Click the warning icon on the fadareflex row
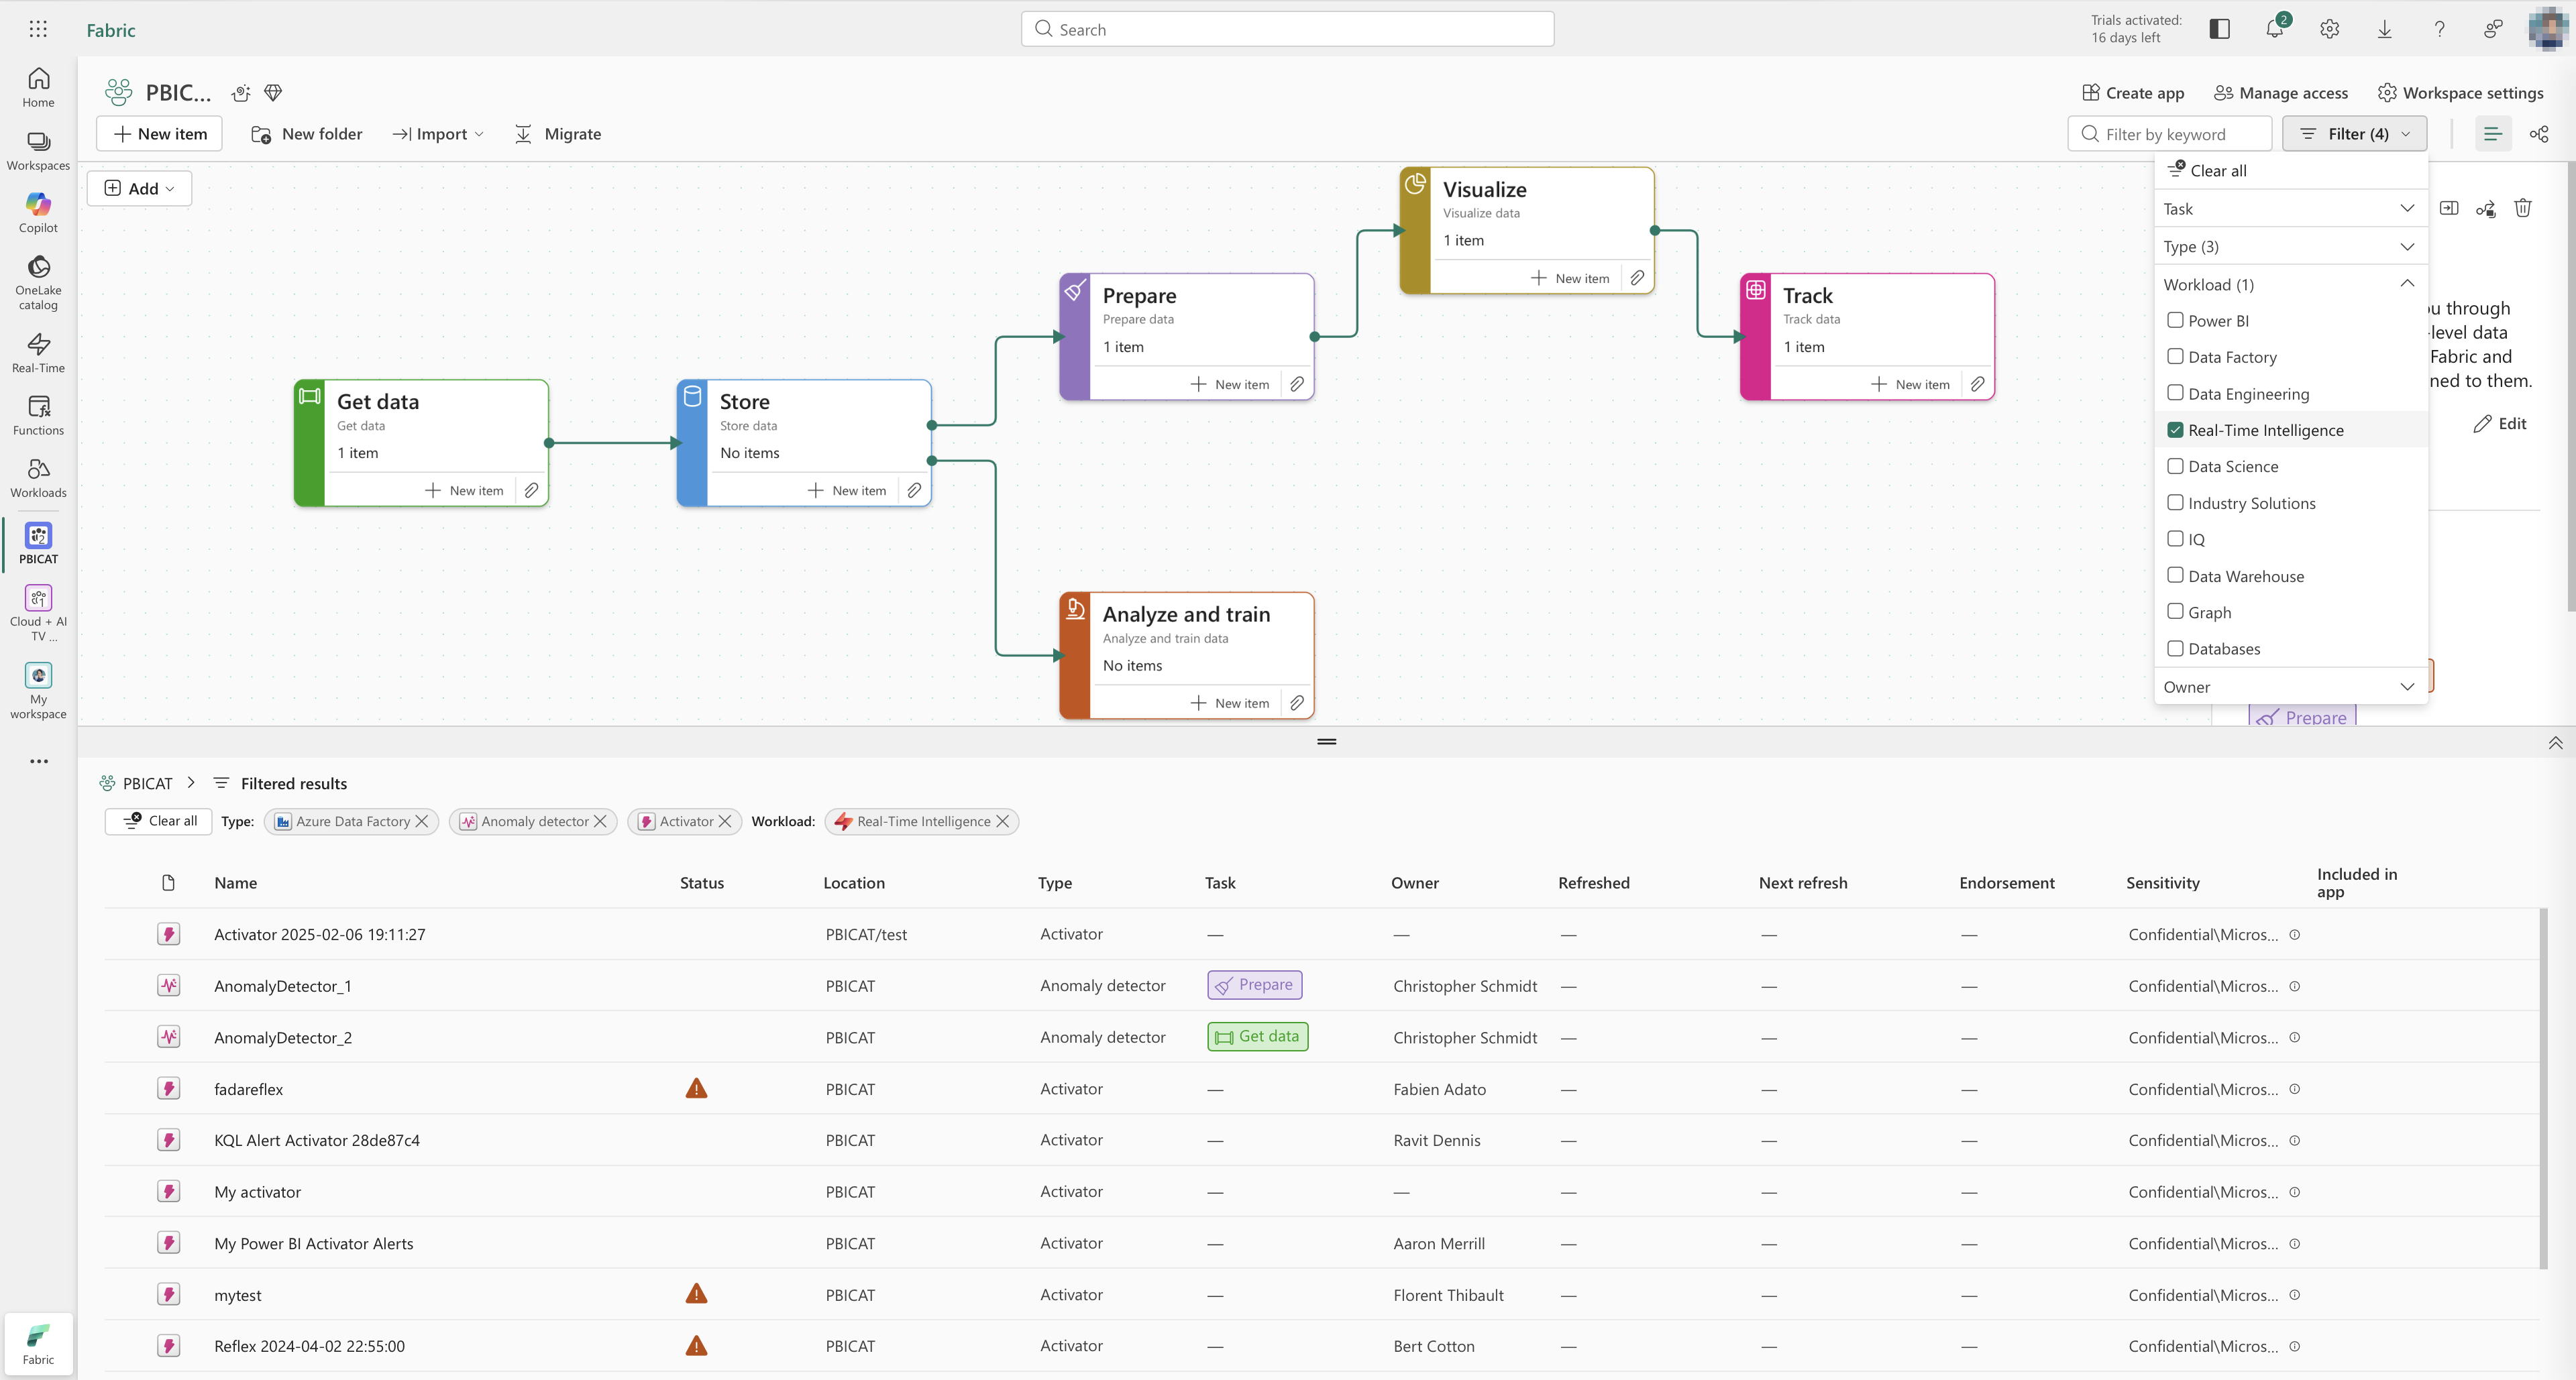 696,1088
